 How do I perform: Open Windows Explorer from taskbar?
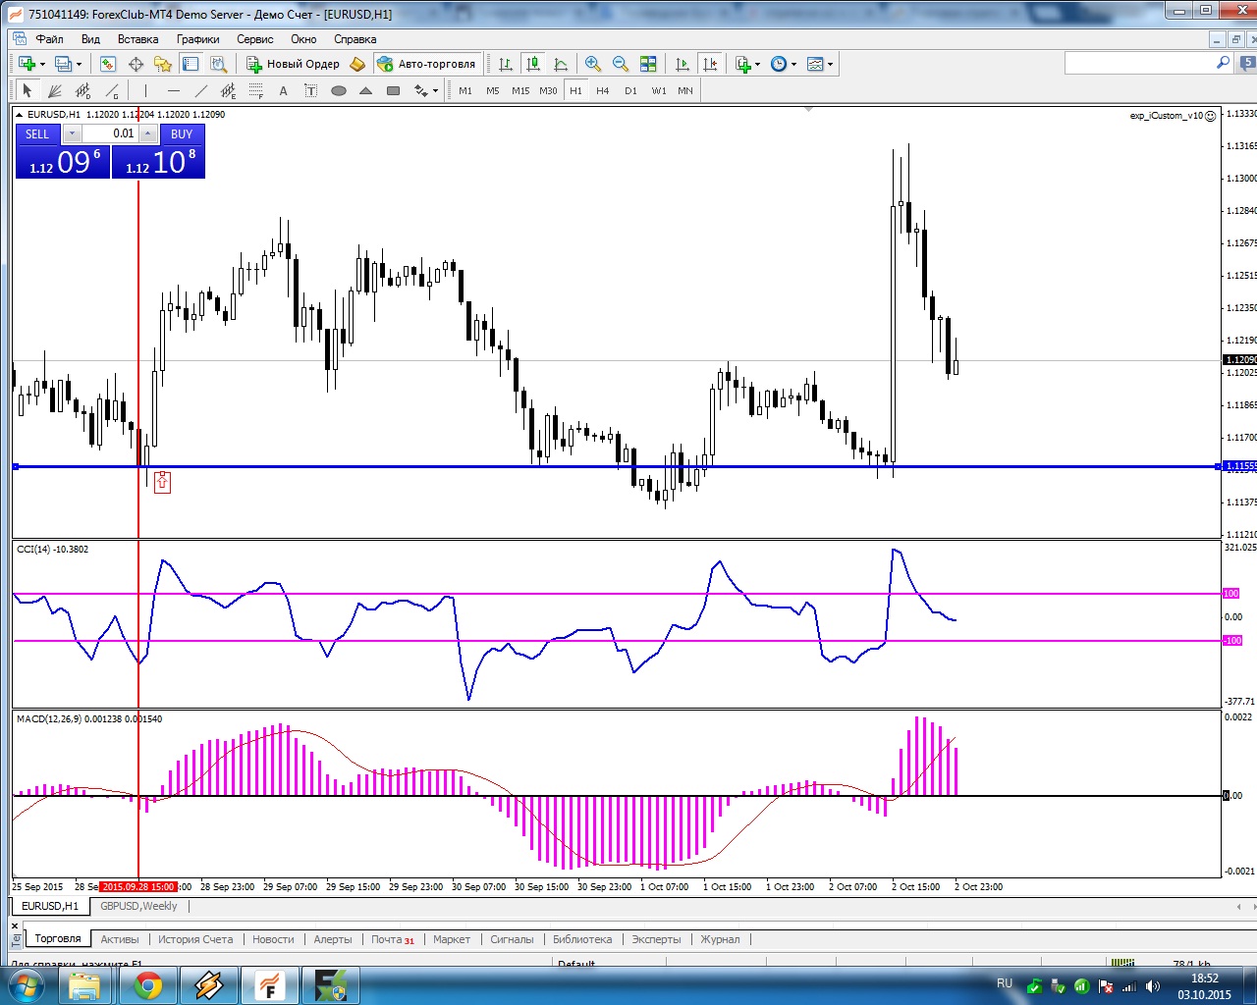pyautogui.click(x=85, y=984)
